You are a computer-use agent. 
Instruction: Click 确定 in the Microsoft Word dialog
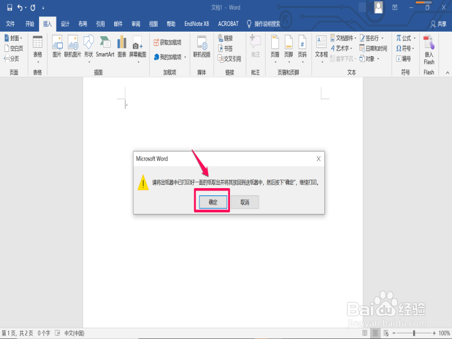point(213,202)
